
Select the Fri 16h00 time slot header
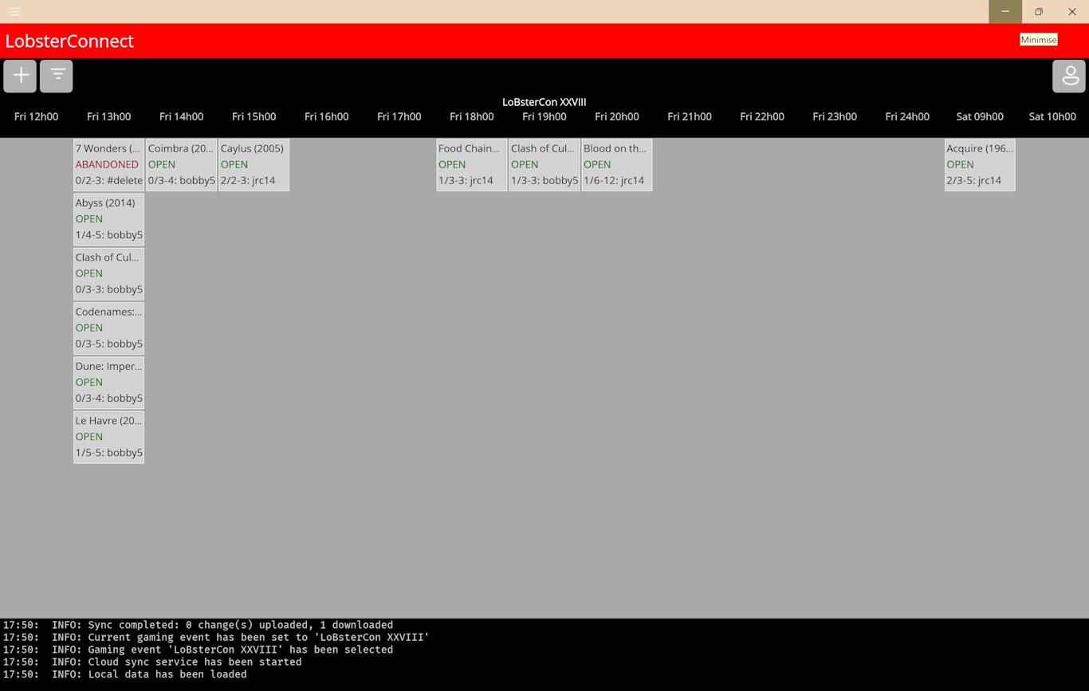click(x=326, y=116)
